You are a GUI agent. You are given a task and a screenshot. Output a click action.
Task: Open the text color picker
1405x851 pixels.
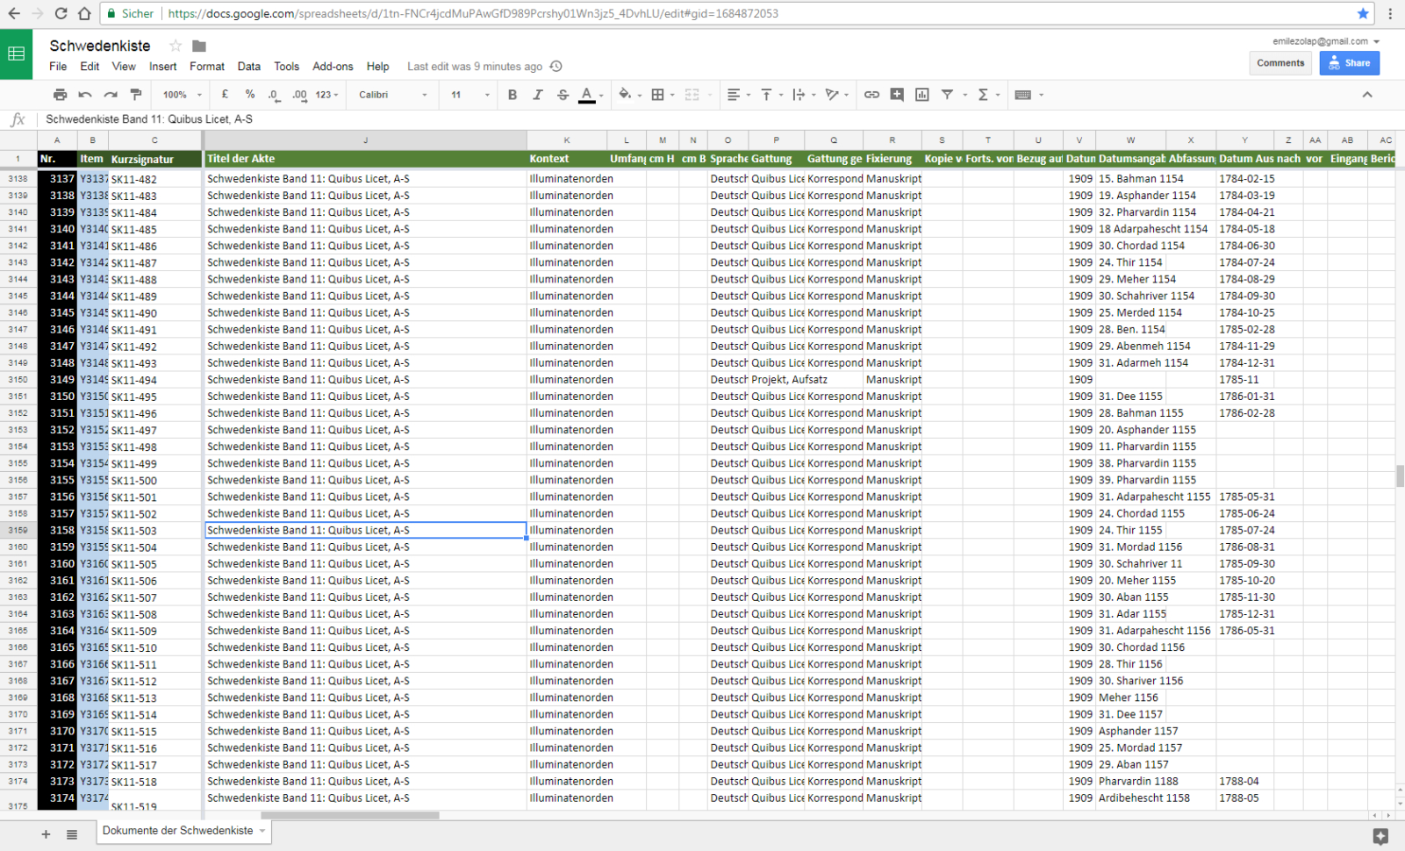[588, 94]
